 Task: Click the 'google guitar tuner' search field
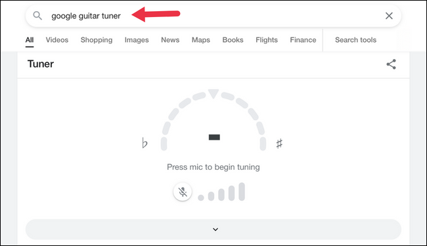(x=213, y=16)
